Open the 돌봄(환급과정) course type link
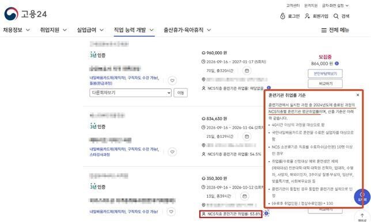Image resolution: width=371 pixels, height=222 pixels. [101, 83]
